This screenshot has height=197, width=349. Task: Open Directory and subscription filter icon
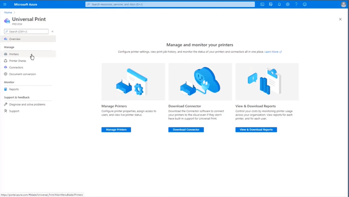tap(271, 4)
